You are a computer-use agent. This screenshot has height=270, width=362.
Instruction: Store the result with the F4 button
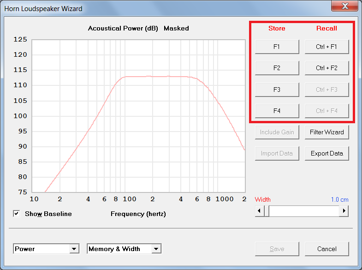coord(277,111)
